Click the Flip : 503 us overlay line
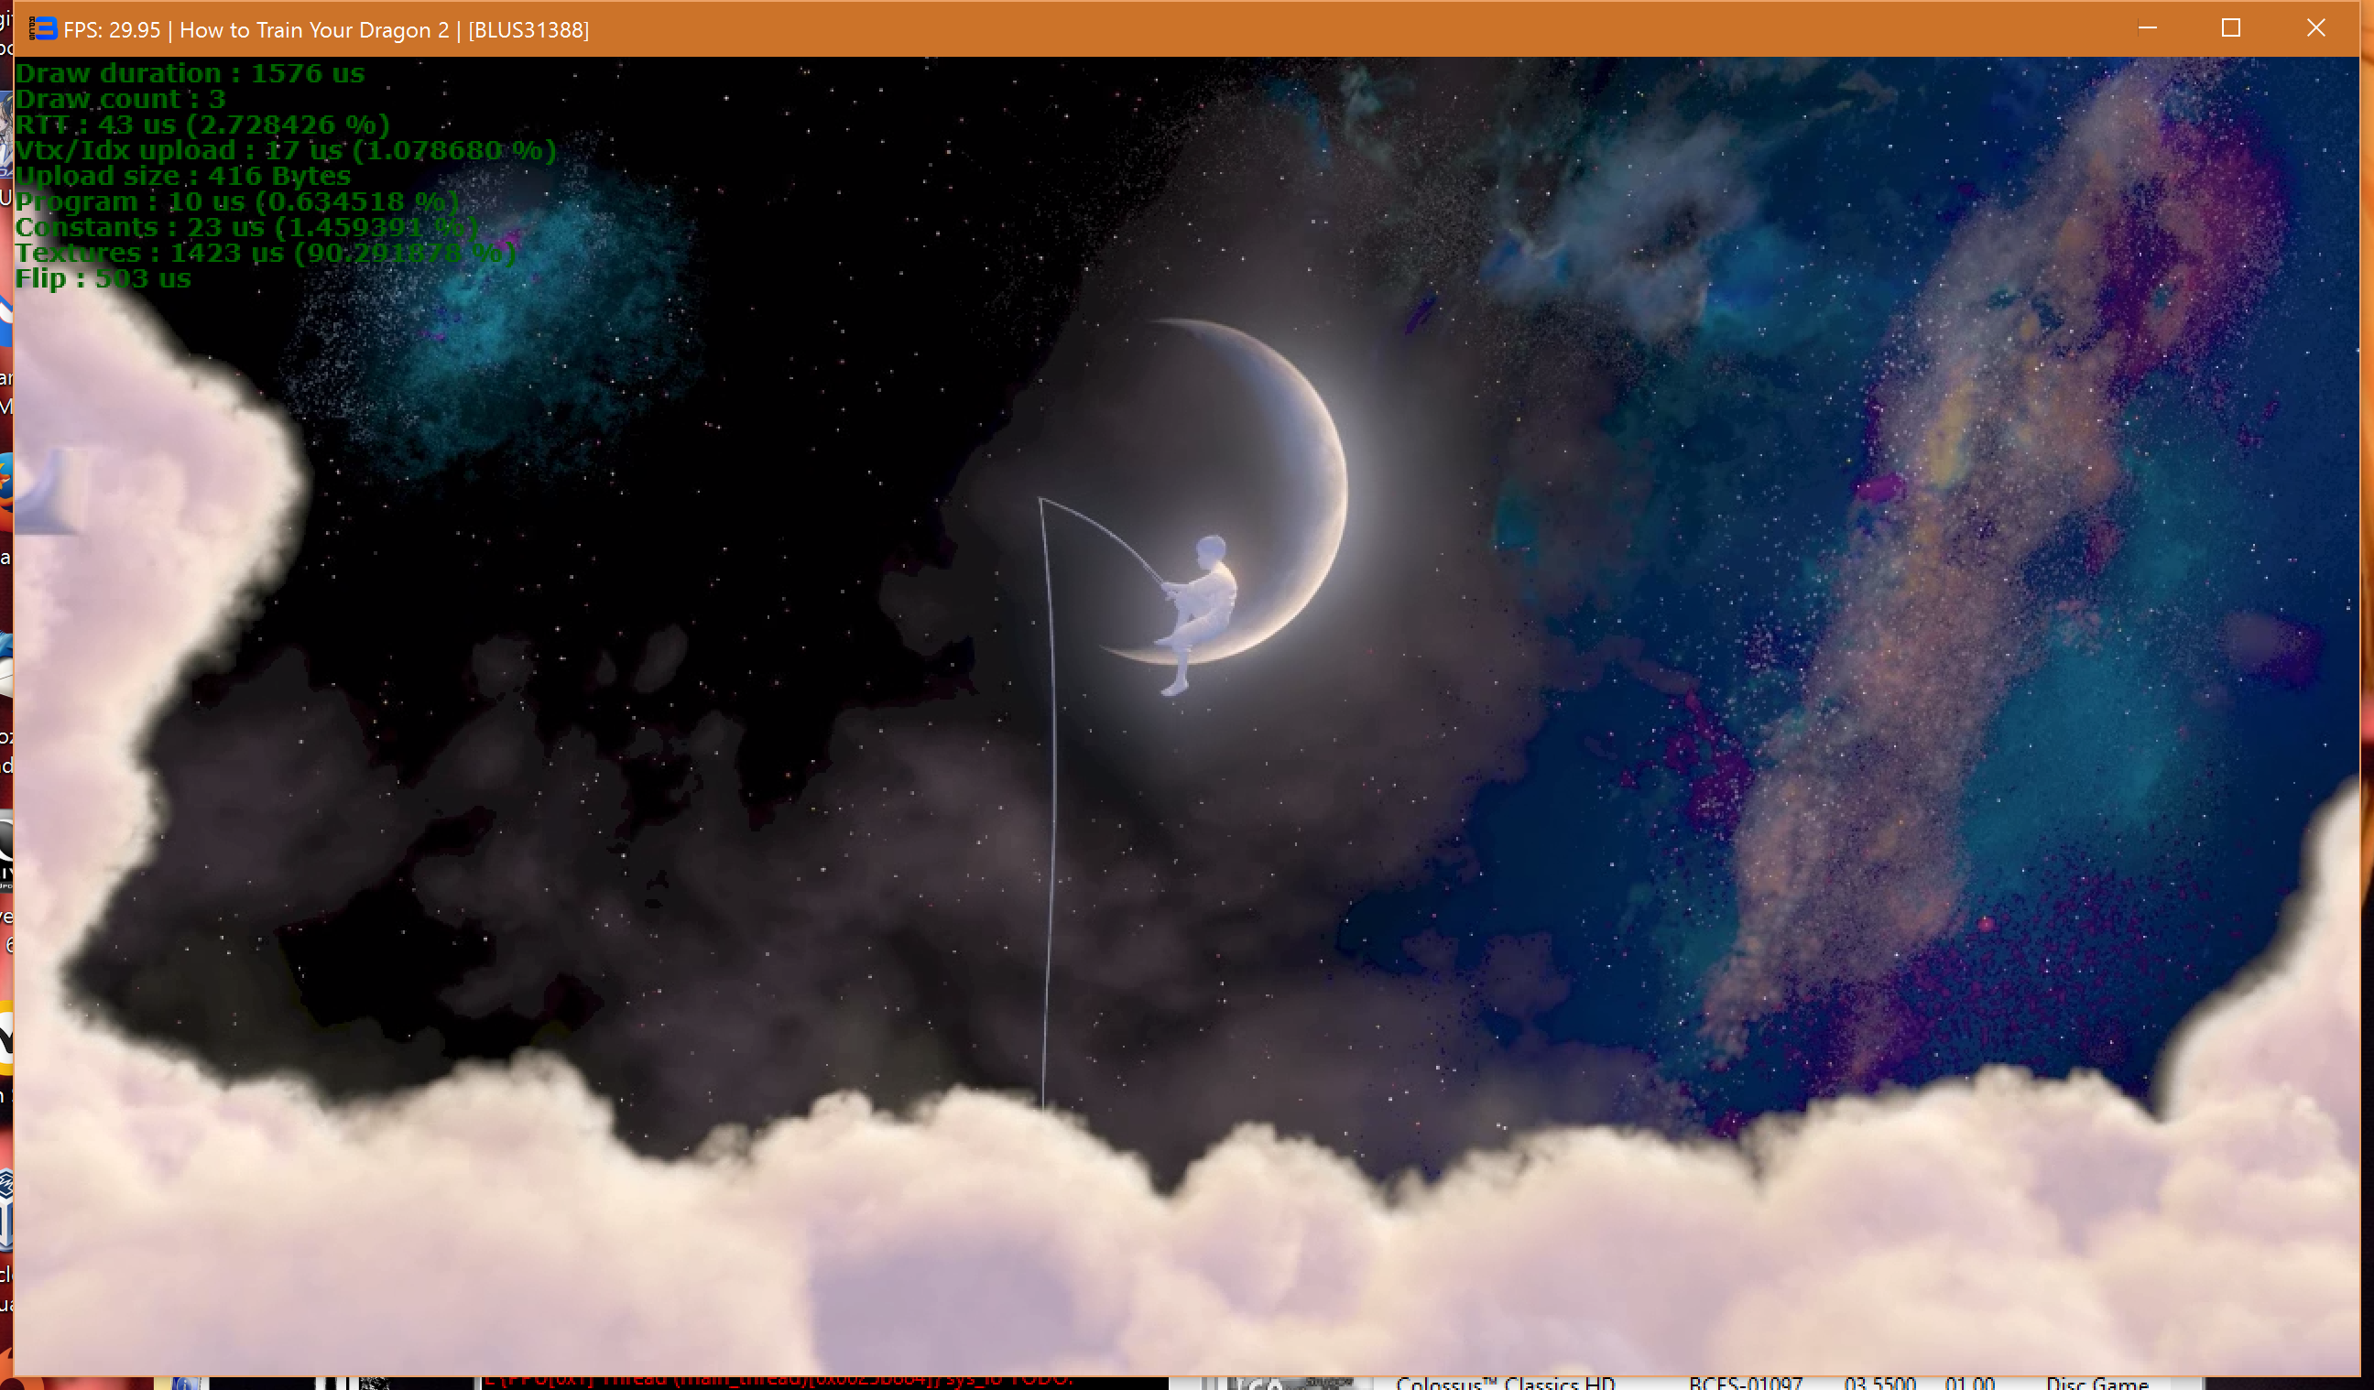 click(x=103, y=278)
